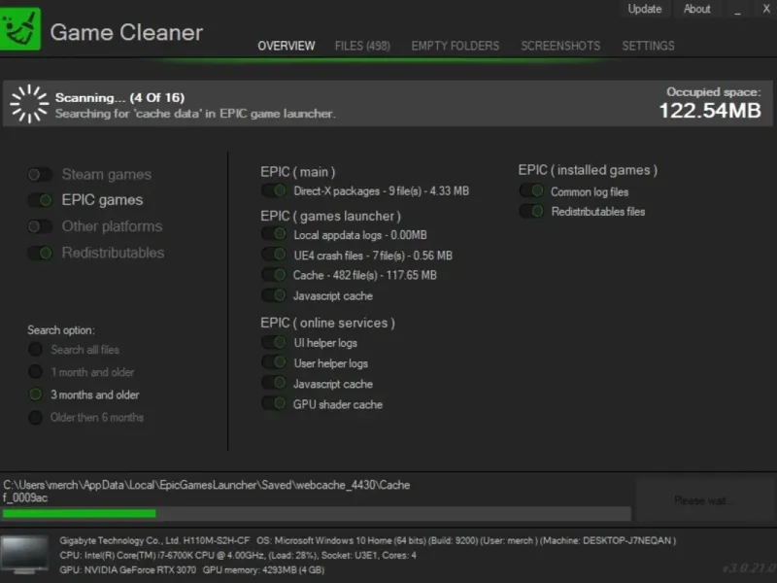Open the EMPTY FOLDERS tab

(455, 46)
